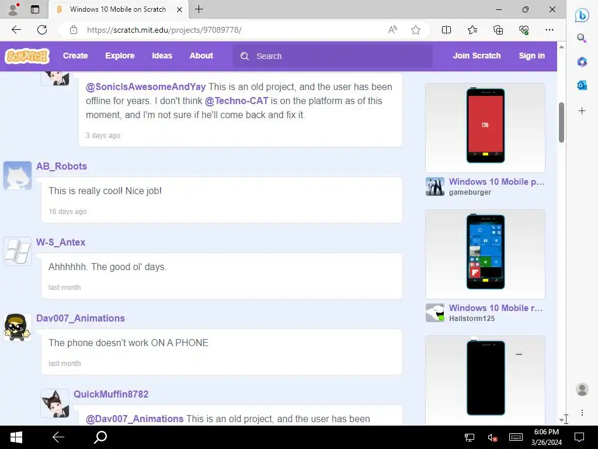The image size is (598, 449).
Task: Open Outlook sidebar icon
Action: tap(582, 85)
